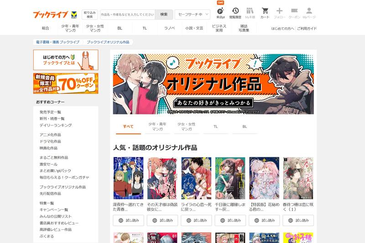The image size is (365, 243).
Task: Open the My本棚 bookshelf icon
Action: 250,13
